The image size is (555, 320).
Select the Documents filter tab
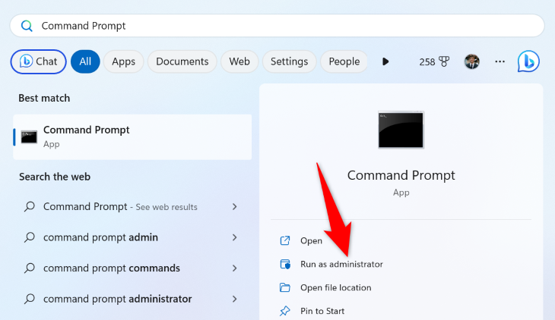tap(182, 61)
